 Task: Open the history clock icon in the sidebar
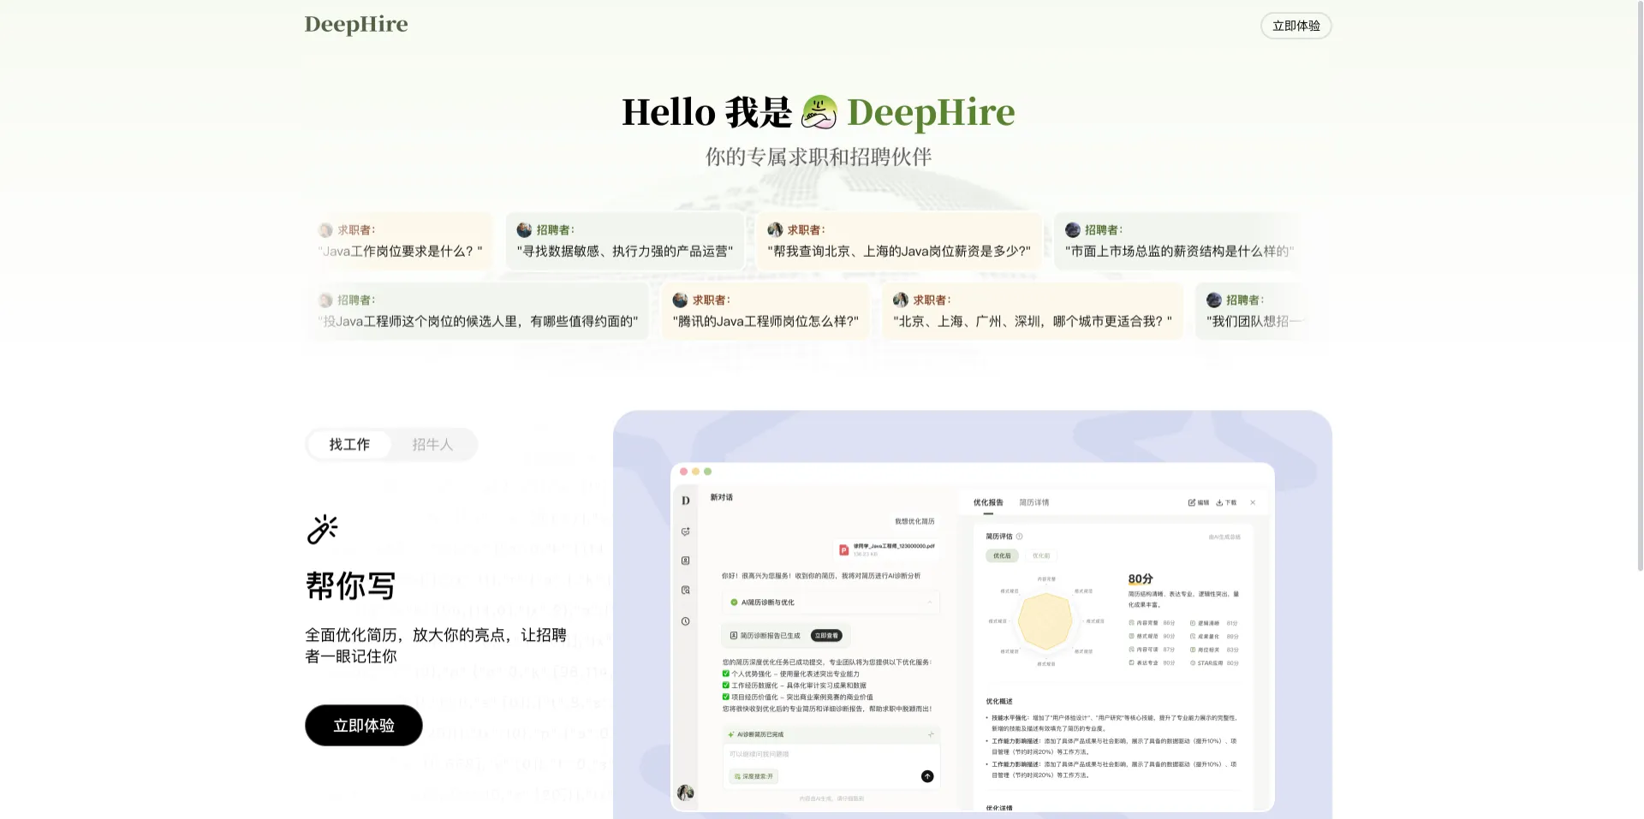pos(685,621)
